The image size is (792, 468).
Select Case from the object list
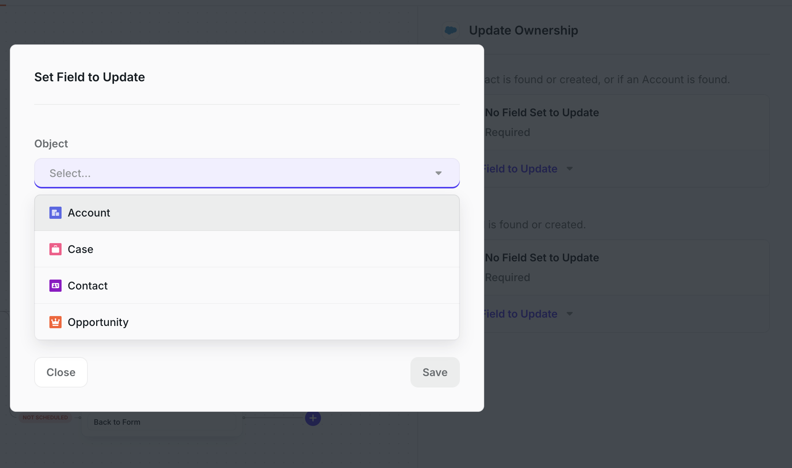80,249
